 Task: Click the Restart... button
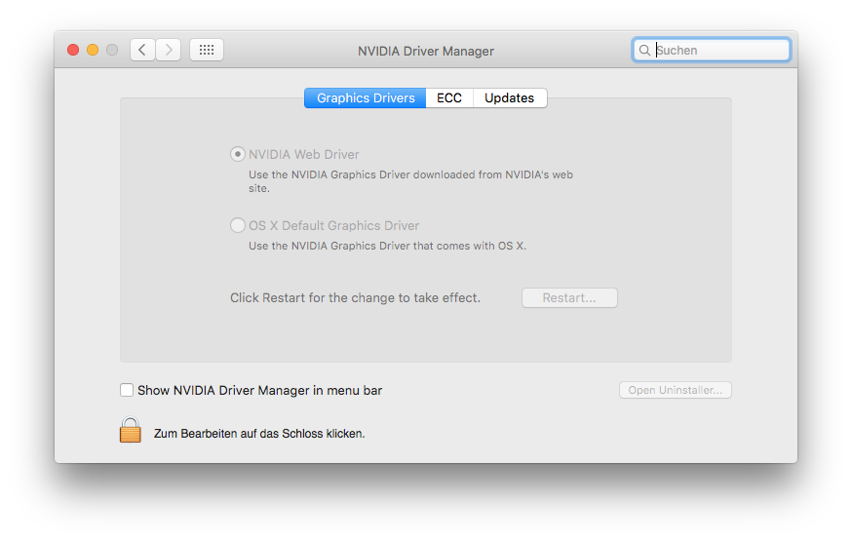point(569,297)
